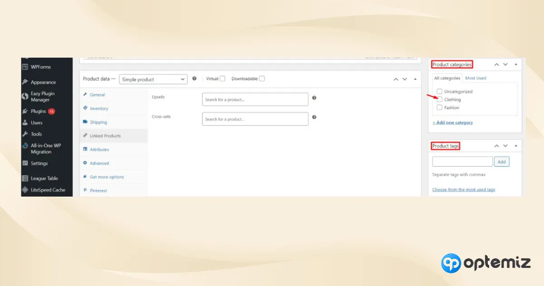Viewport: 544px width, 286px height.
Task: Click the Linked Products link icon
Action: click(x=85, y=135)
